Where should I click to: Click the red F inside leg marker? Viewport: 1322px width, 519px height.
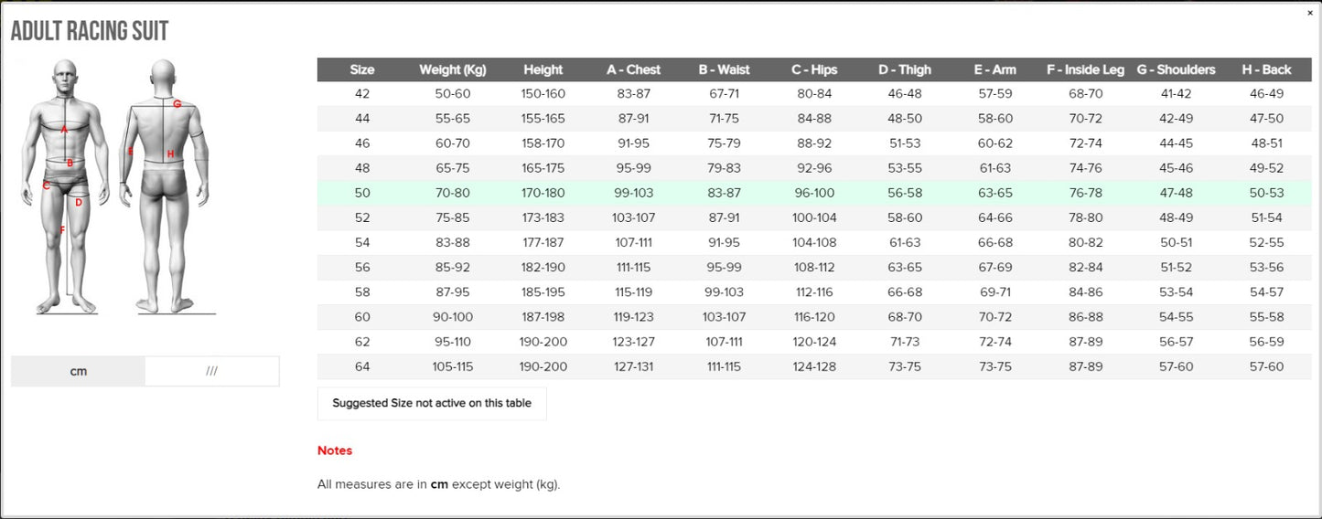pos(62,230)
